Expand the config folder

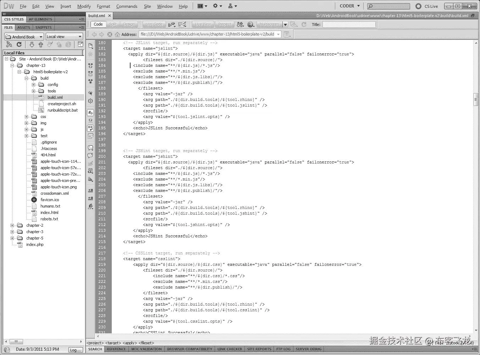point(34,85)
